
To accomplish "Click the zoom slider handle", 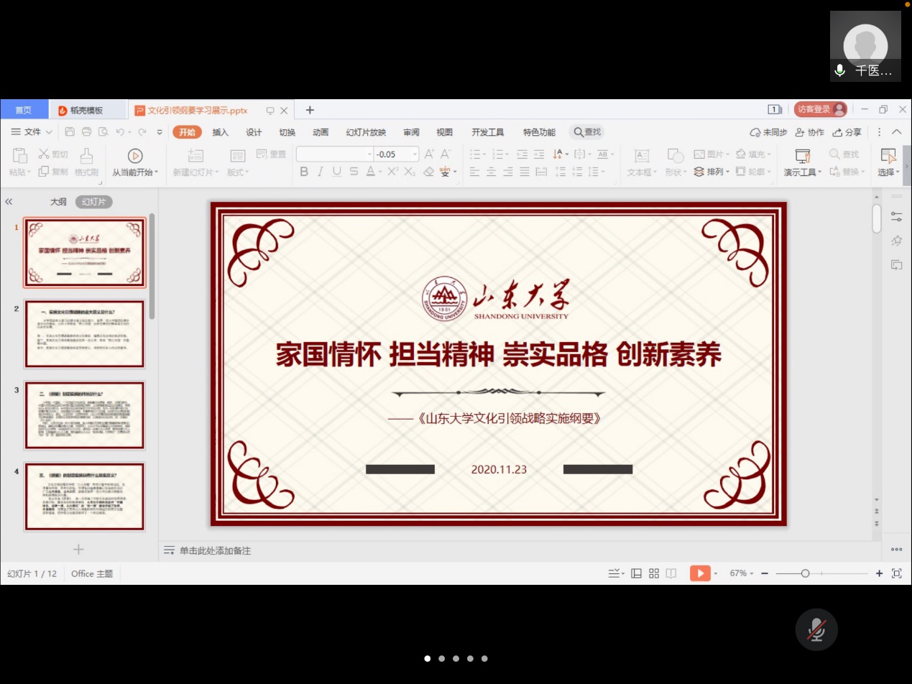I will pos(806,573).
